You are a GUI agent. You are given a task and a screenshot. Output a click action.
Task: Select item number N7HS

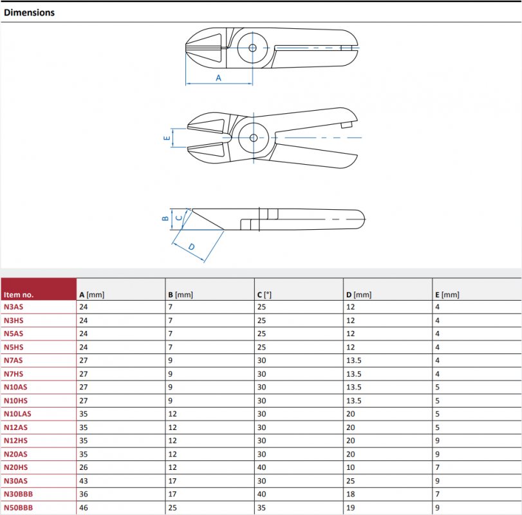point(14,374)
